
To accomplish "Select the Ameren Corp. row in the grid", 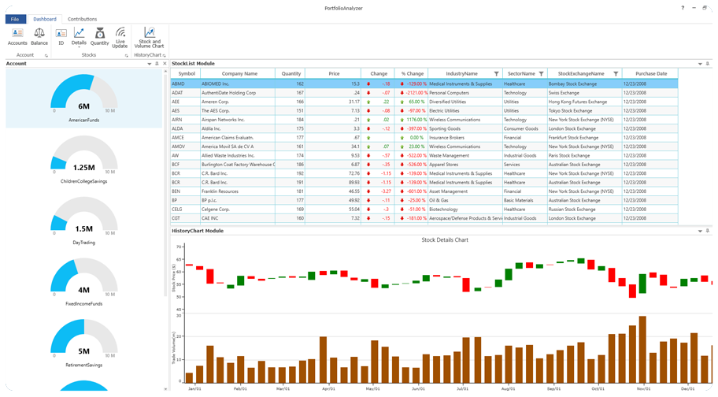I will 236,102.
